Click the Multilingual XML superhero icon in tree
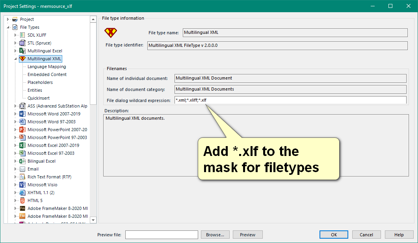The image size is (418, 243). coord(22,59)
